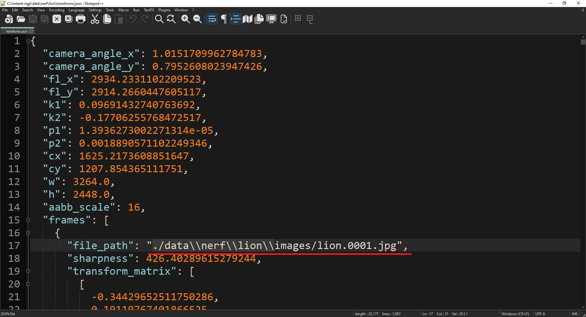Click the scrollbar up arrow
586x317 pixels.
point(583,37)
